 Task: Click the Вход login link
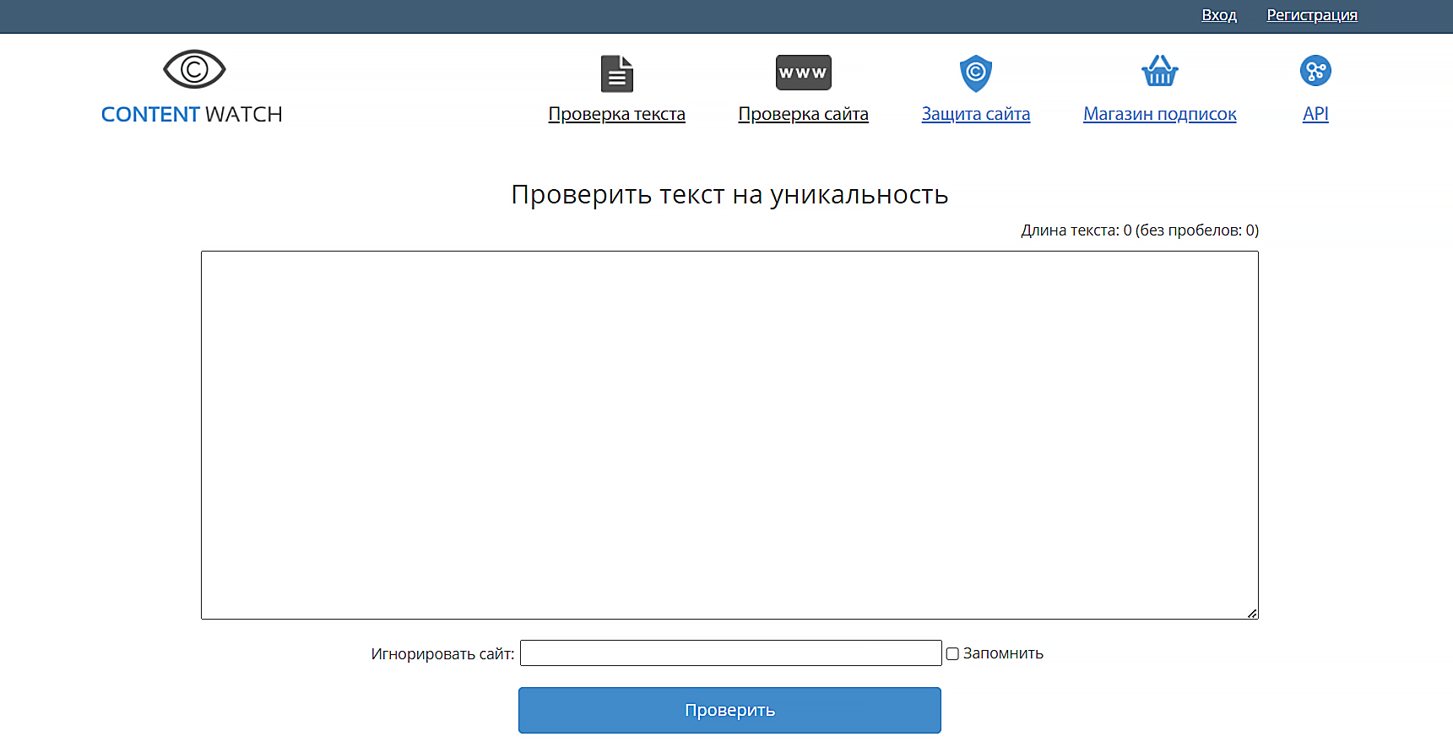(x=1219, y=15)
